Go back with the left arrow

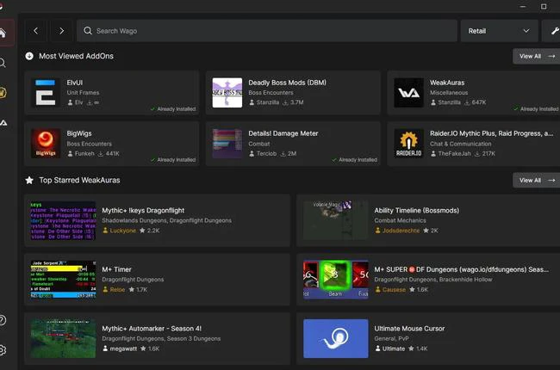pos(35,31)
